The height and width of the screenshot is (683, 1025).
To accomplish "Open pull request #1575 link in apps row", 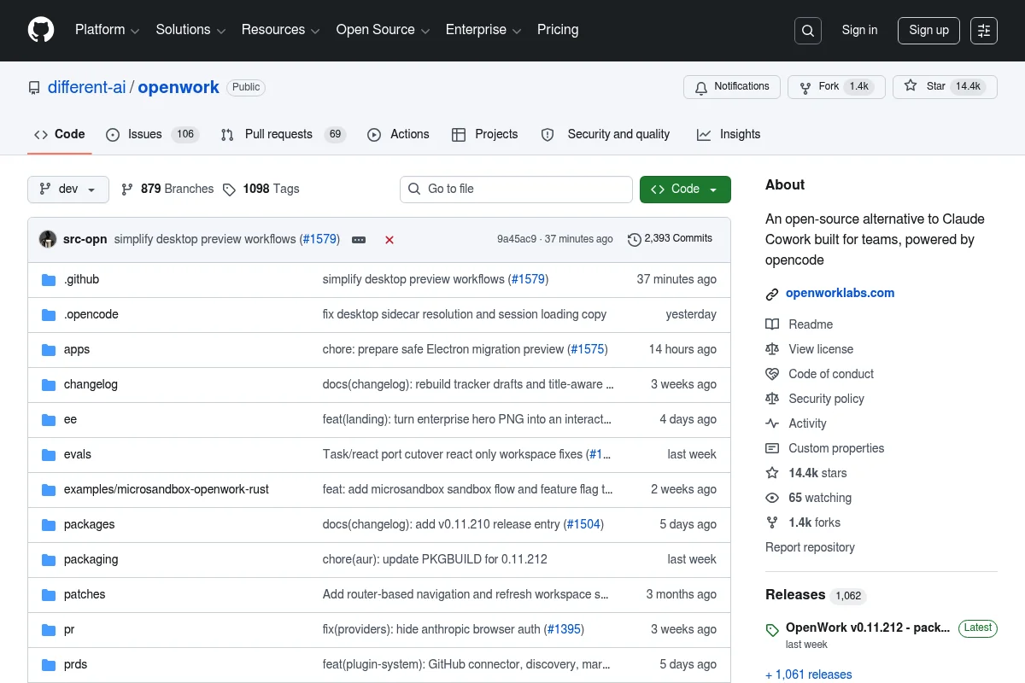I will [x=587, y=349].
